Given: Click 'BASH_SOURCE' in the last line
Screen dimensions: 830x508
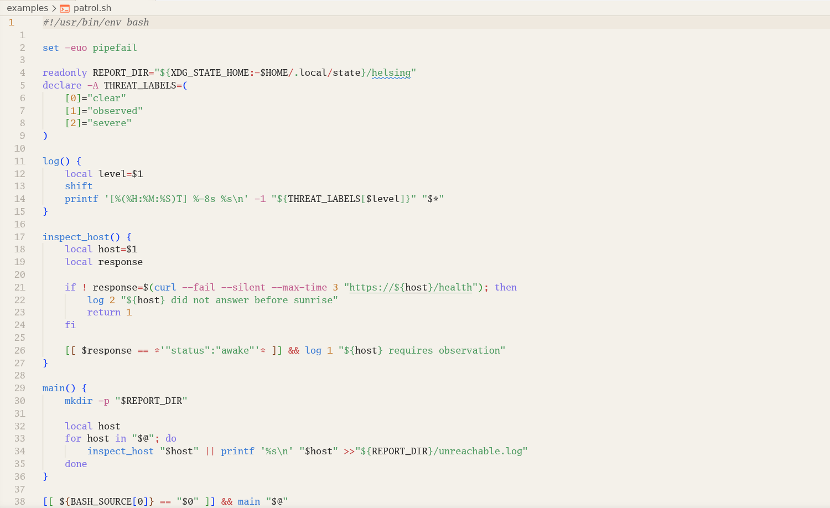Looking at the screenshot, I should click(x=101, y=501).
